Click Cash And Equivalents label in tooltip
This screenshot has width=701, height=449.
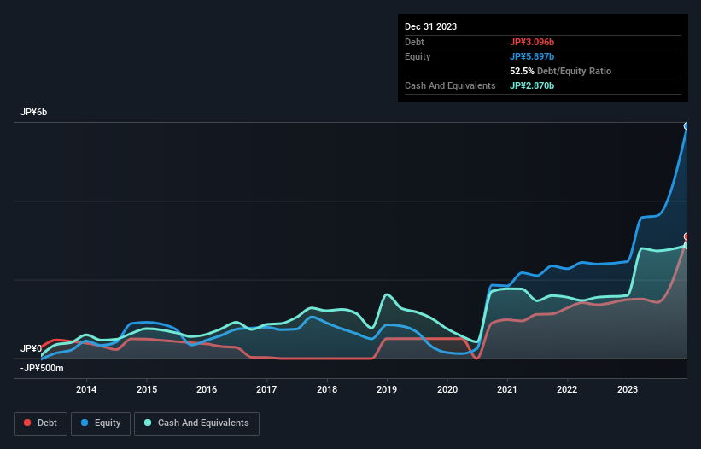(x=450, y=85)
